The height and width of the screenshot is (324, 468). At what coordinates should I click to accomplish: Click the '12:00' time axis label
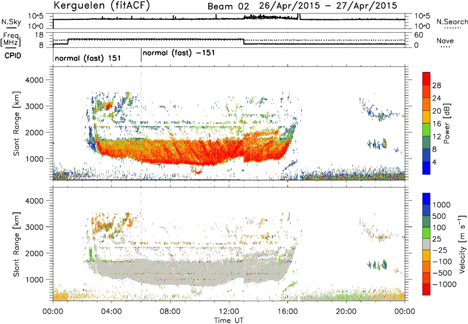click(x=229, y=312)
